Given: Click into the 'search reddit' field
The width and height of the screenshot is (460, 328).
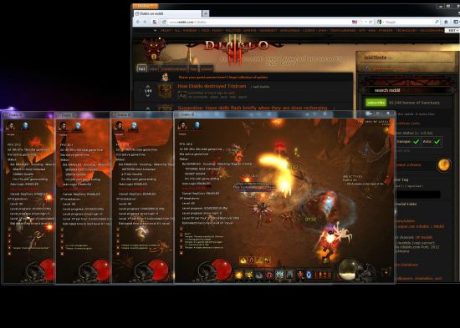Looking at the screenshot, I should 408,90.
